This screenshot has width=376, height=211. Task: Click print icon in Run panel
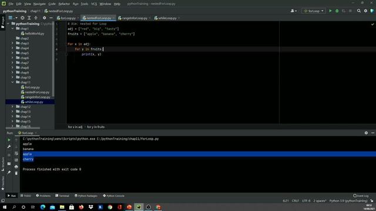click(x=16, y=166)
